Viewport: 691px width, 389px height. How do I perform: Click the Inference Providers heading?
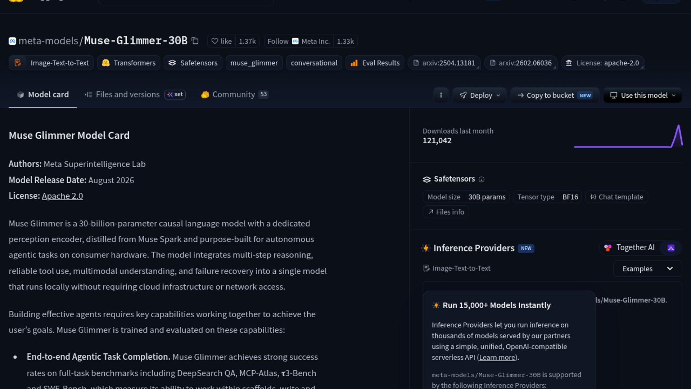pos(474,248)
